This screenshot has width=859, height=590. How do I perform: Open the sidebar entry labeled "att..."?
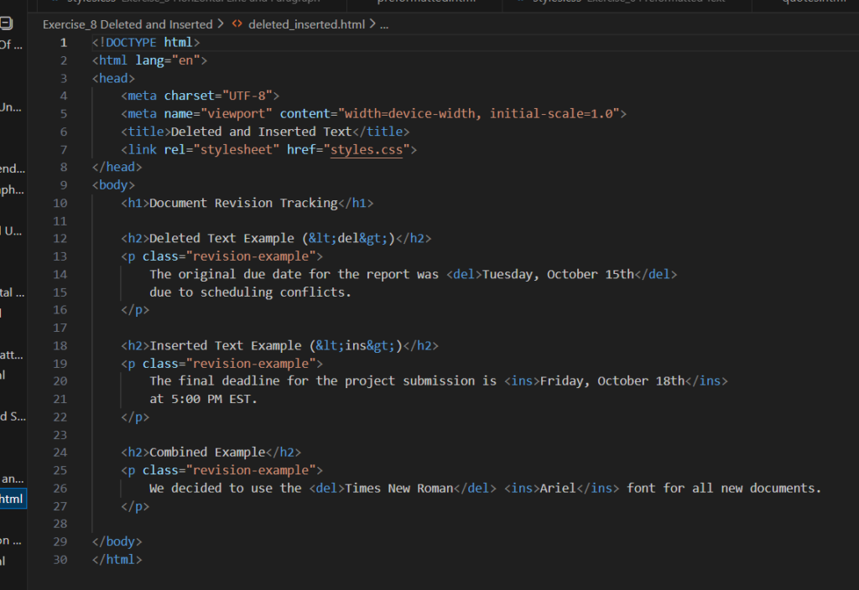12,355
